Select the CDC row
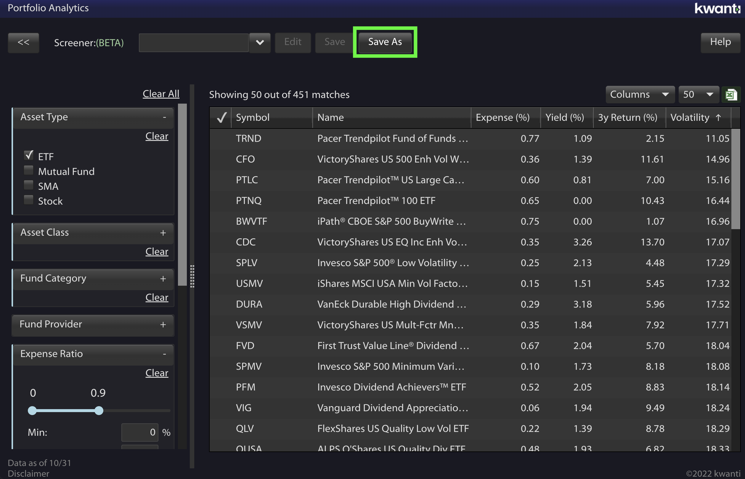745x479 pixels. tap(470, 242)
